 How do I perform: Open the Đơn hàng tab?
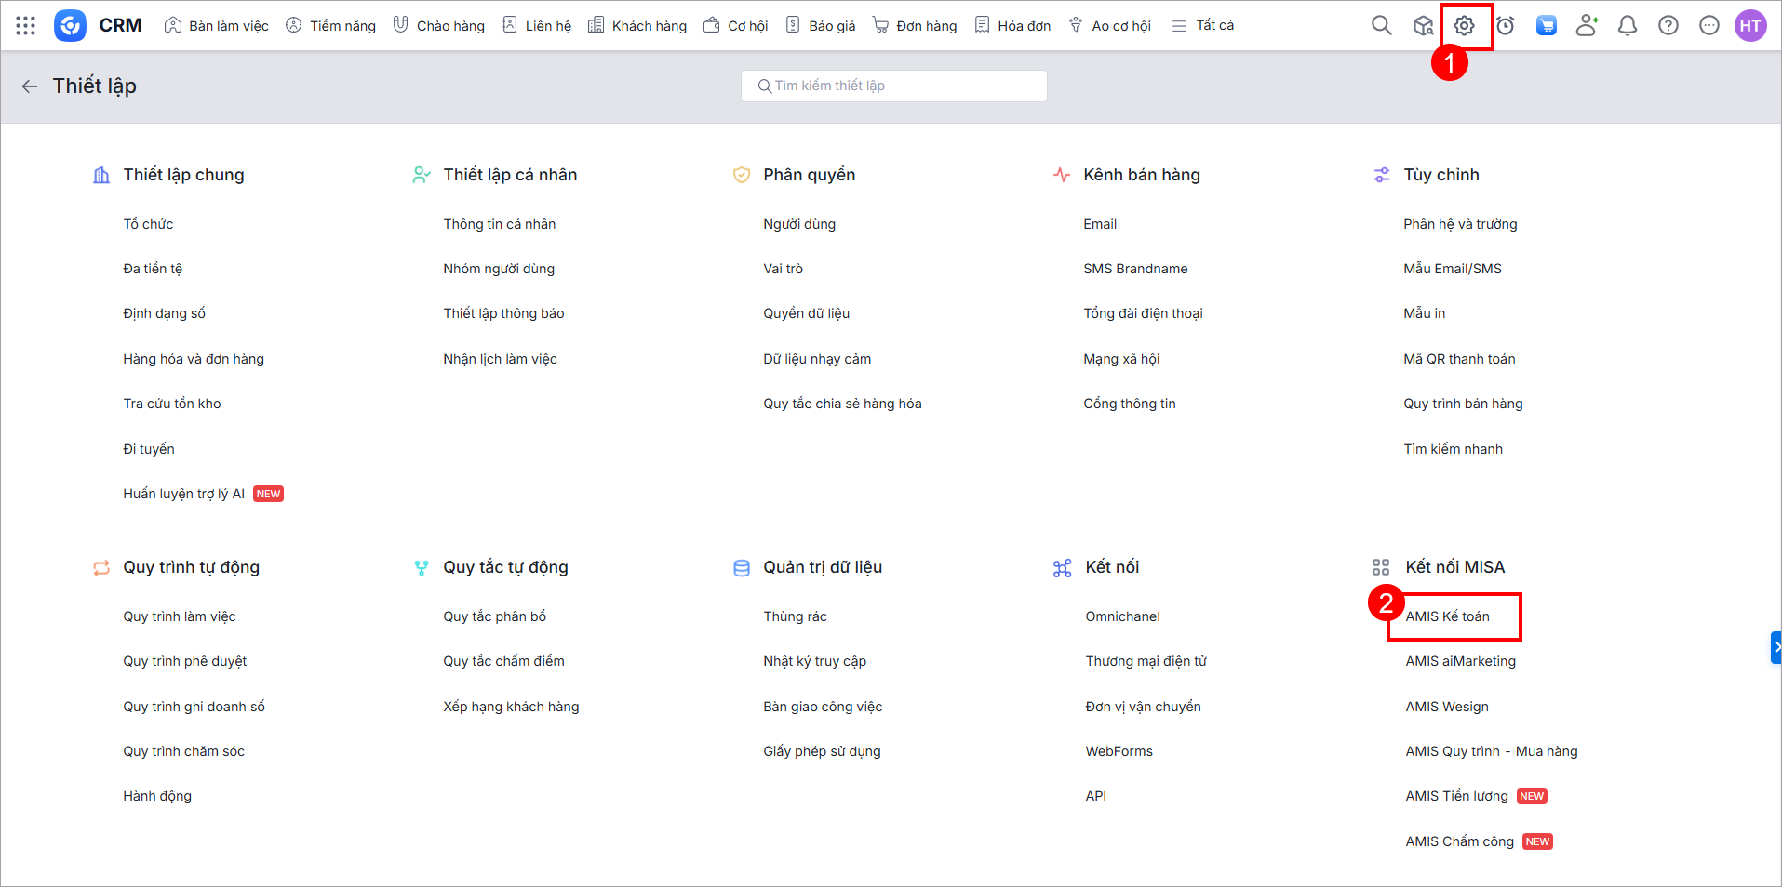[x=915, y=26]
